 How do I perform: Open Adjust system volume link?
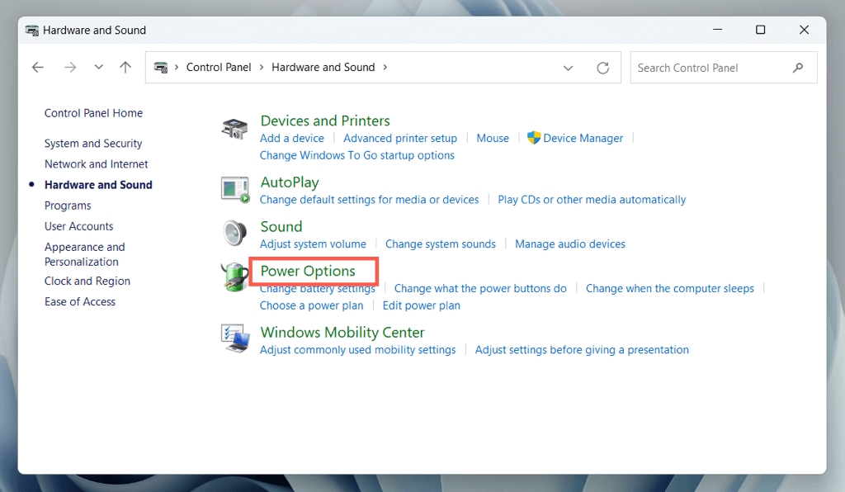[x=313, y=244]
